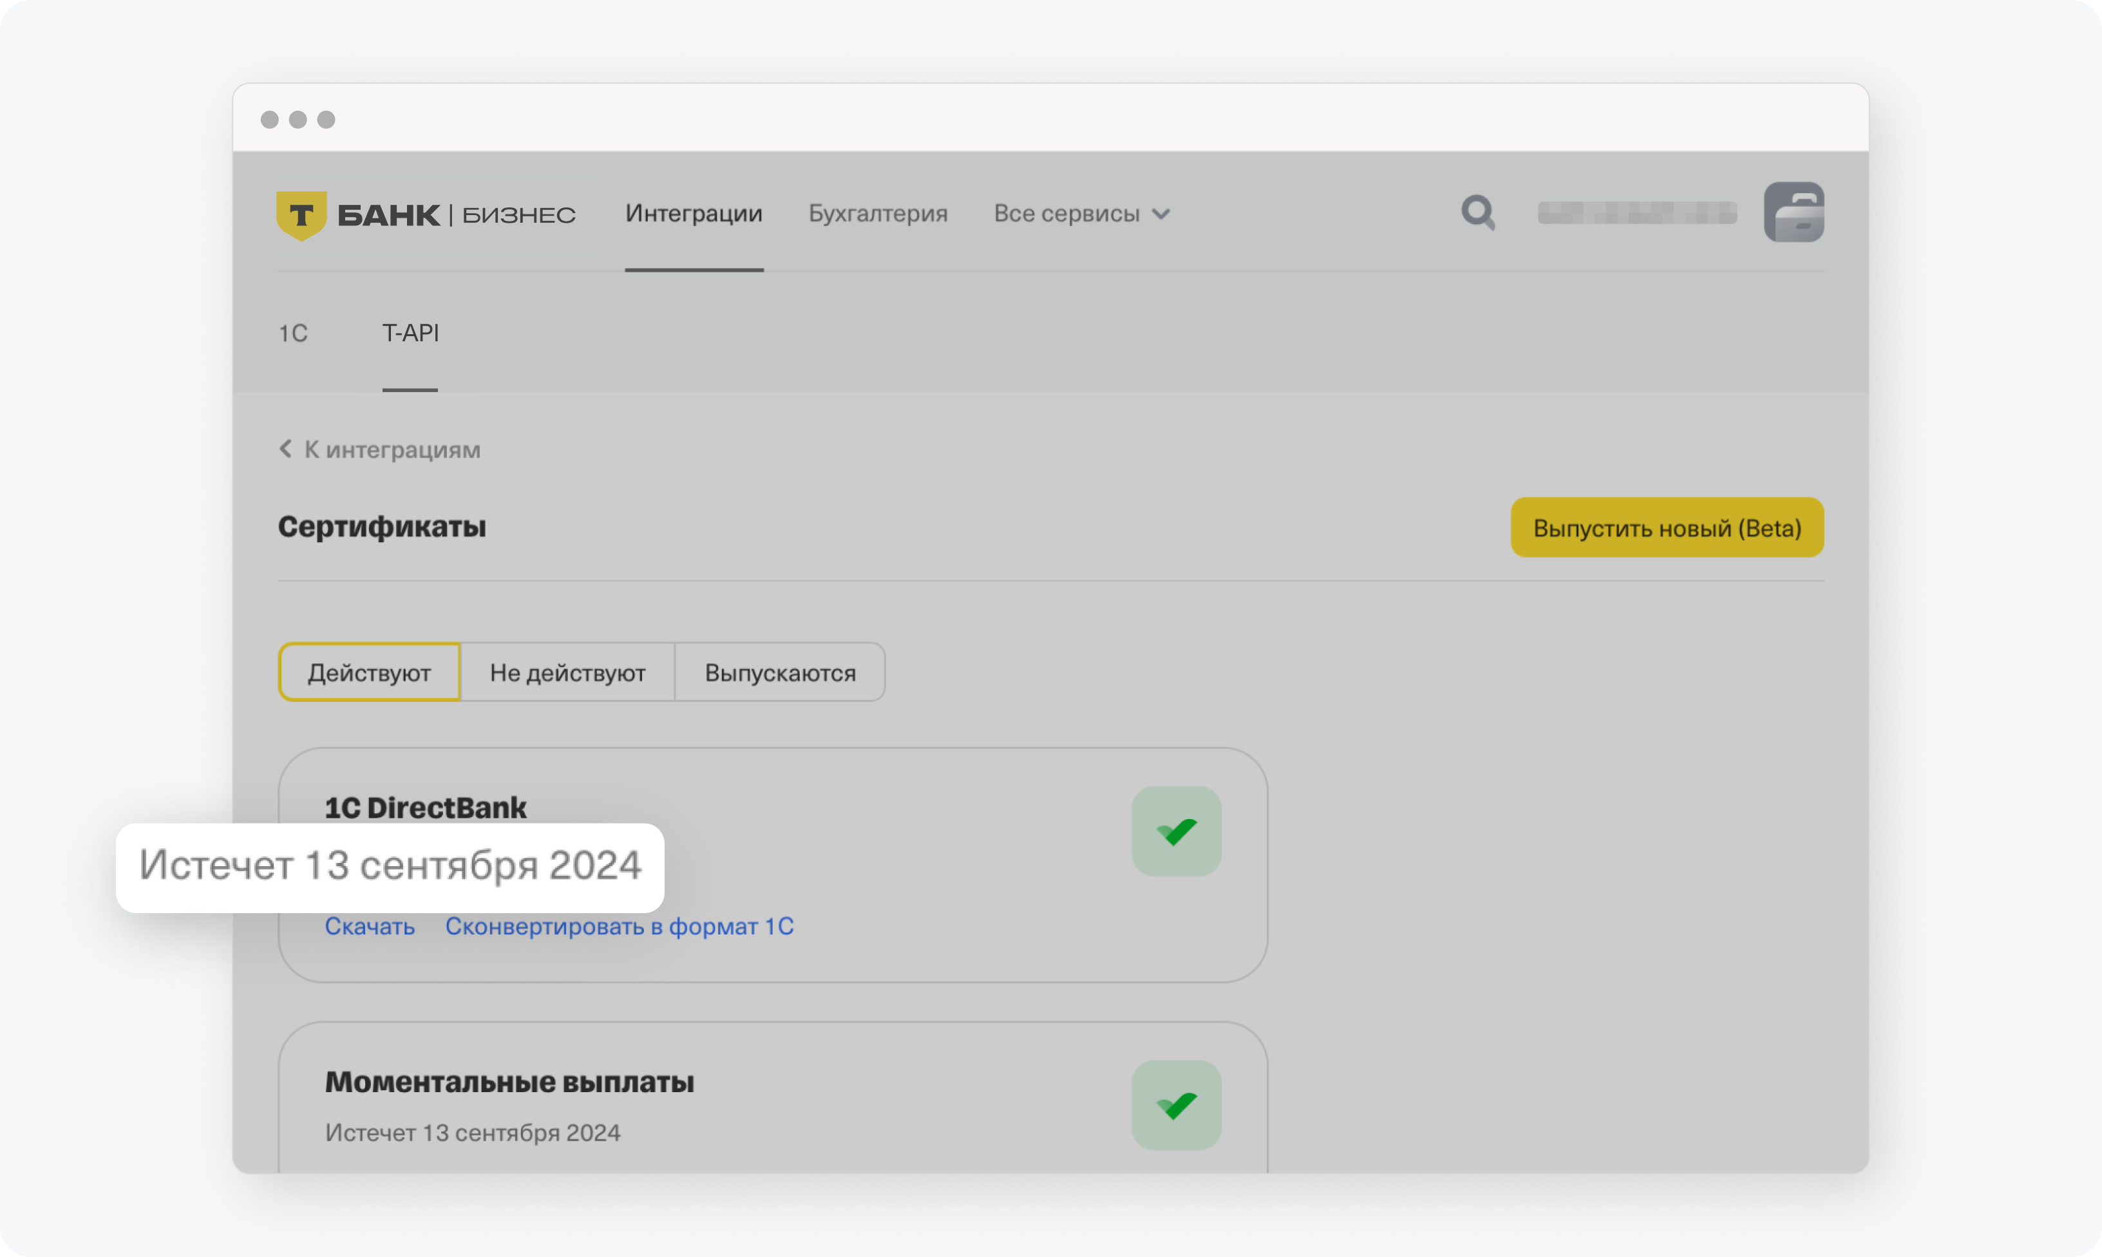Screen dimensions: 2102x1257
Task: Switch to the 1C tab
Action: coord(293,333)
